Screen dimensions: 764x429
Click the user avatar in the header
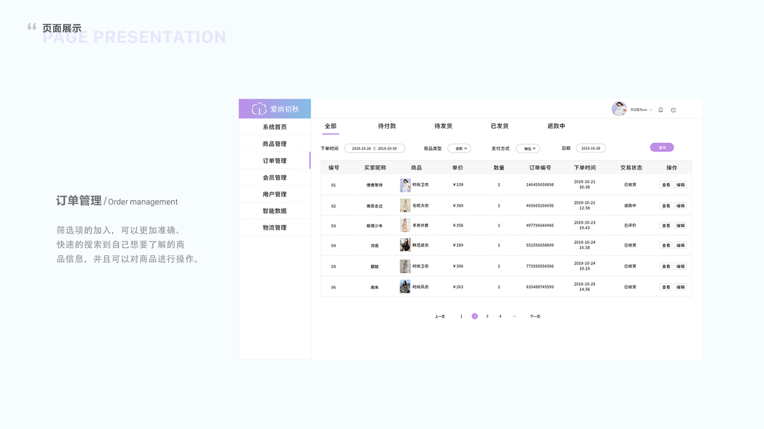pos(619,109)
